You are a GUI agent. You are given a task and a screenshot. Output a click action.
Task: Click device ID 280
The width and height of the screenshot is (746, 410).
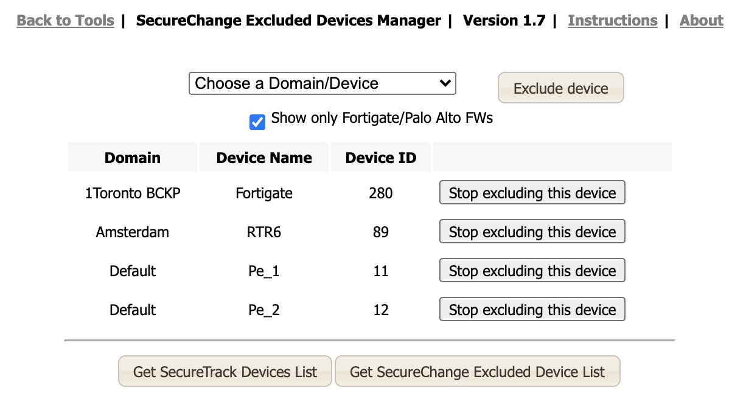[381, 193]
